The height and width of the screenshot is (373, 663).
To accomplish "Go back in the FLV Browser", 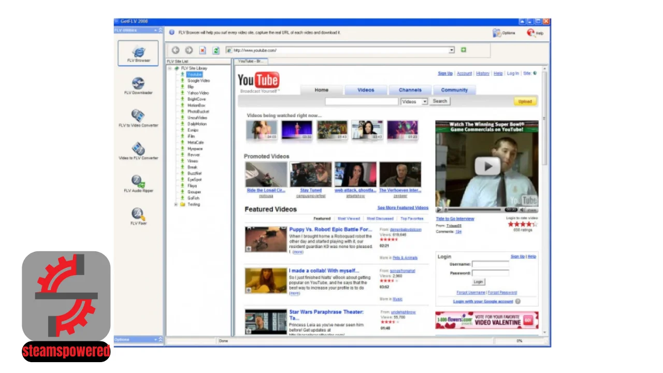I will click(176, 50).
